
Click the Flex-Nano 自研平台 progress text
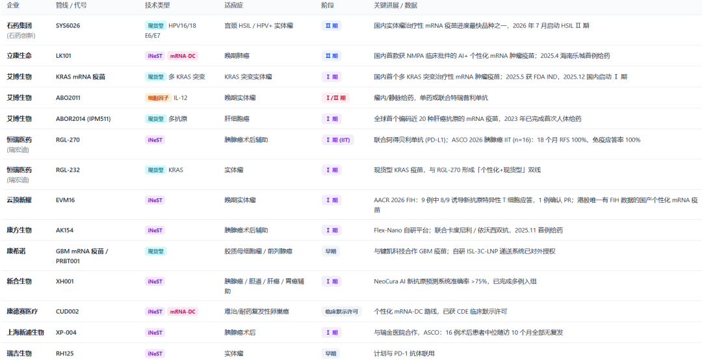click(468, 230)
